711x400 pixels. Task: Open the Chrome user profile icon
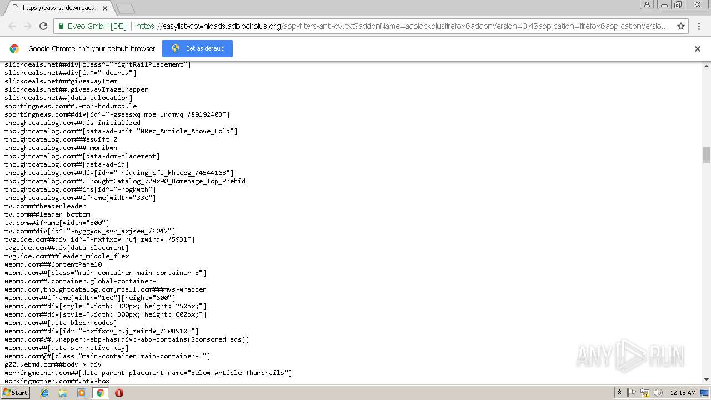647,4
